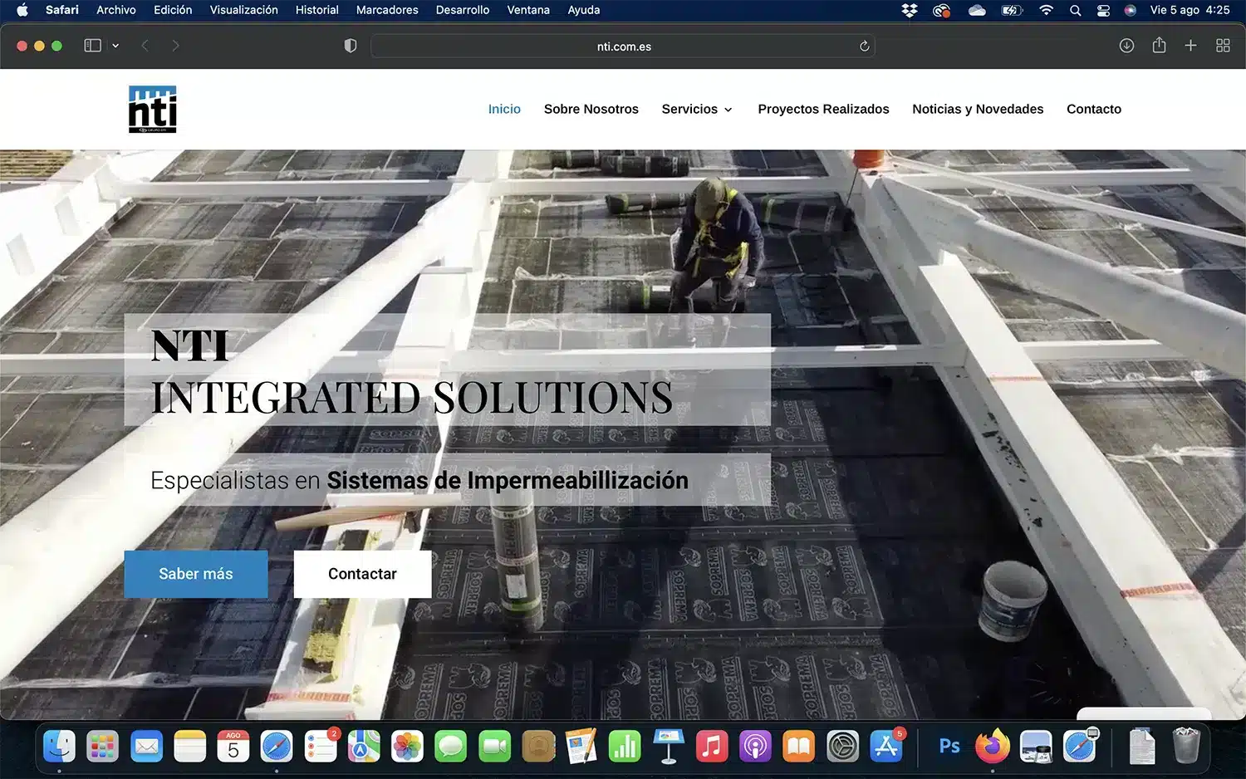Click the Saber más button
This screenshot has width=1246, height=779.
tap(196, 574)
